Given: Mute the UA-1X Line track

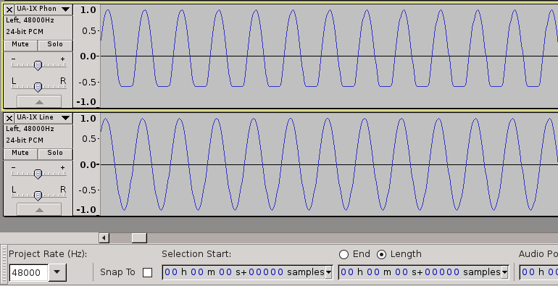Looking at the screenshot, I should [x=20, y=153].
